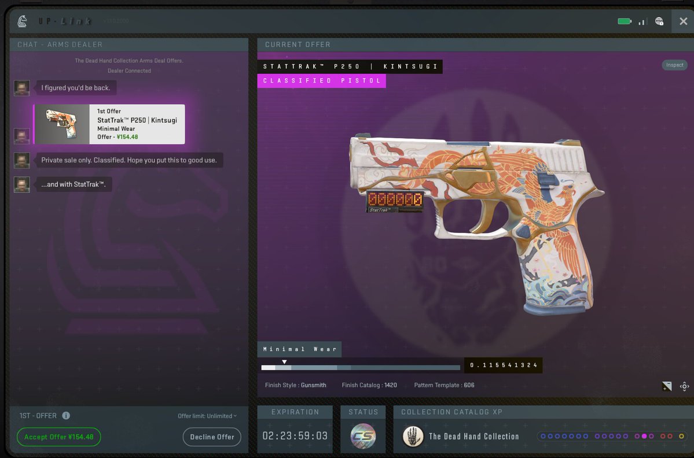Click the secure globe lock icon
Image resolution: width=694 pixels, height=458 pixels.
(659, 21)
